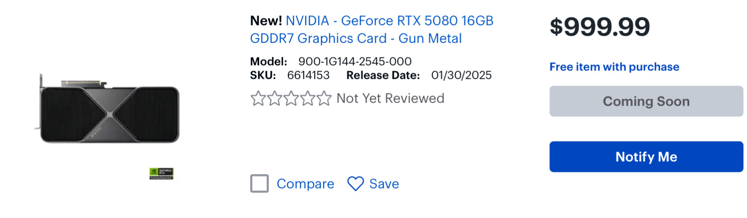Image resolution: width=747 pixels, height=218 pixels.
Task: Click the Save text beside the heart
Action: click(384, 184)
